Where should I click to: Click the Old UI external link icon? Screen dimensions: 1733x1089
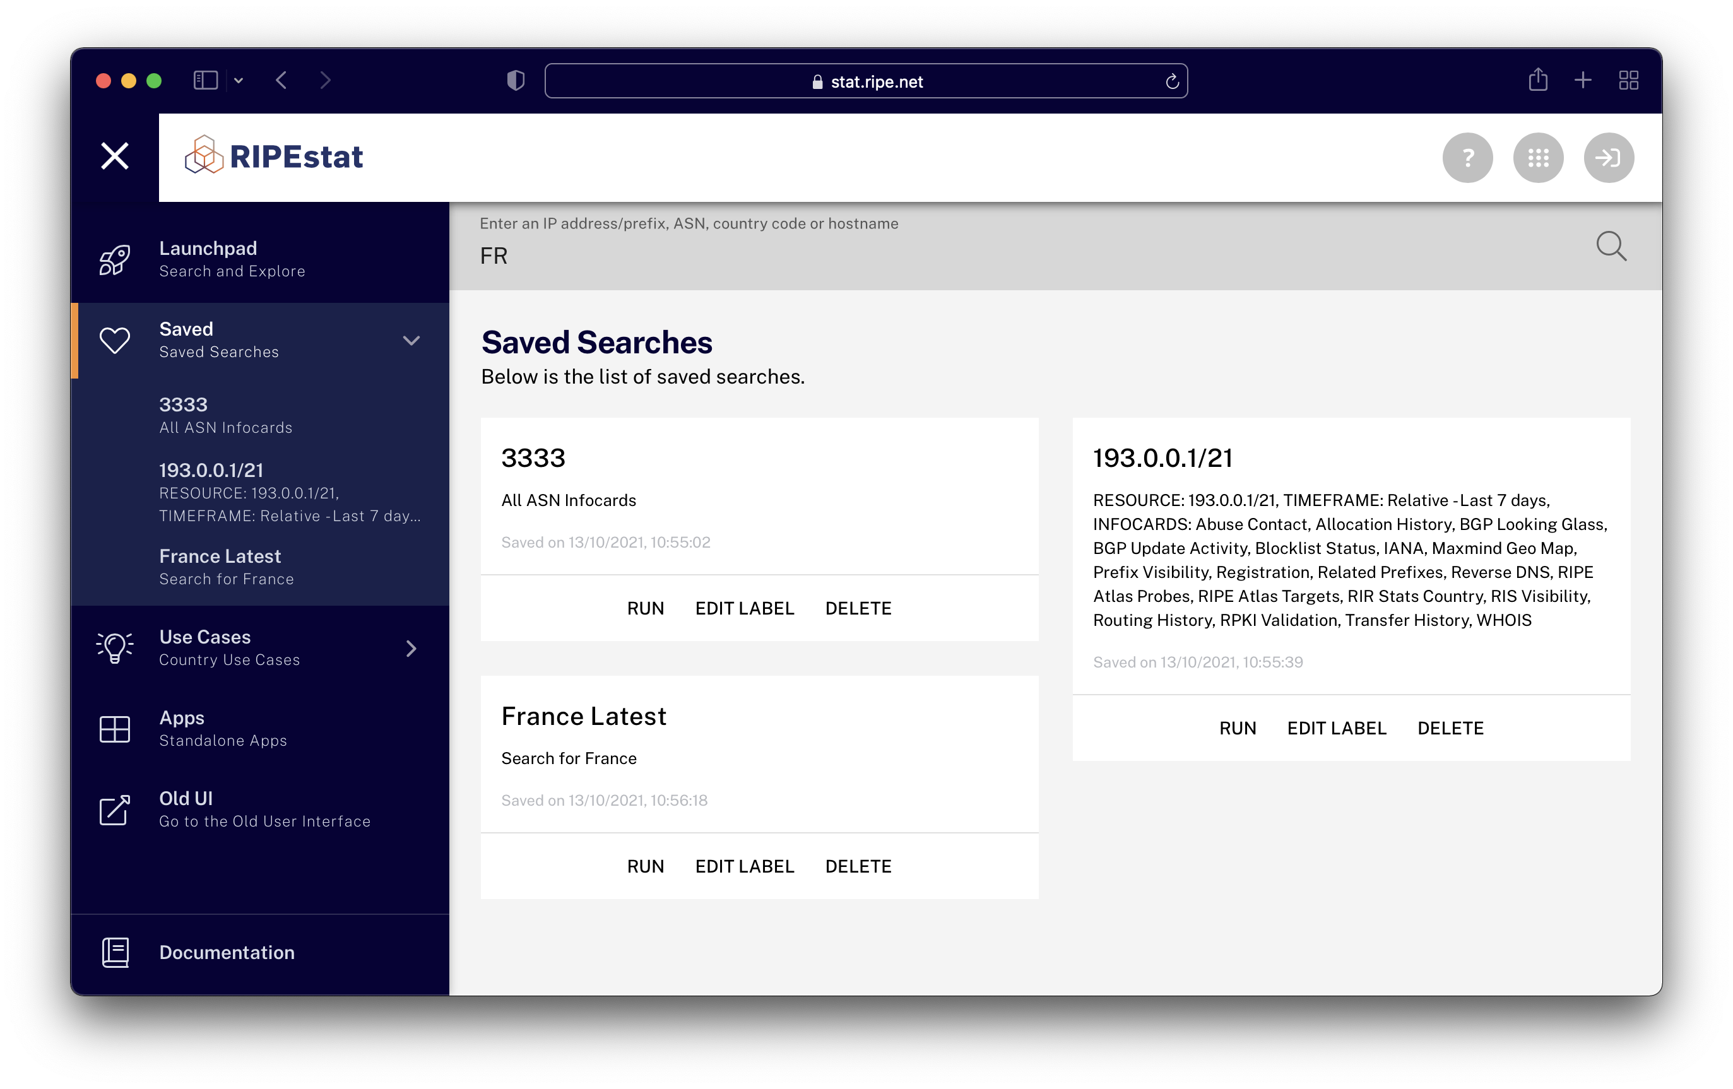click(x=114, y=810)
